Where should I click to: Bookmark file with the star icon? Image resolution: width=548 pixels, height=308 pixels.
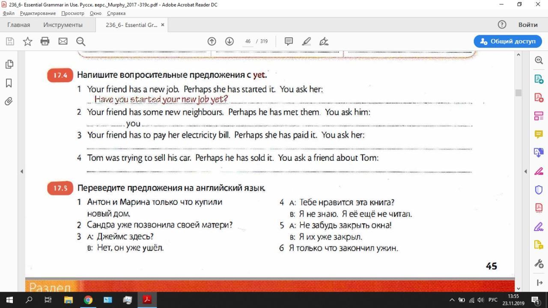pos(27,41)
